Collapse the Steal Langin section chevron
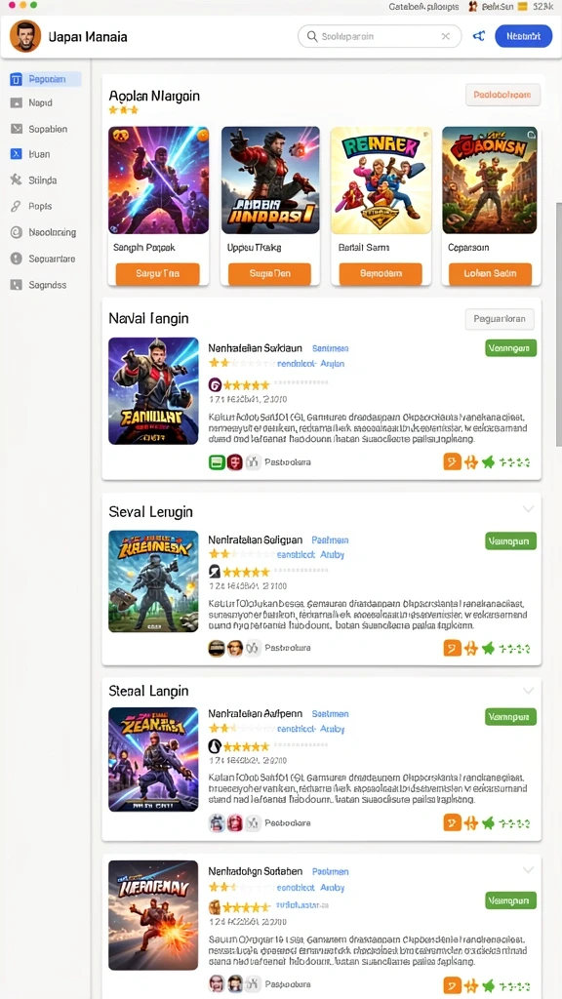Screen dimensions: 562x999 click(x=528, y=691)
